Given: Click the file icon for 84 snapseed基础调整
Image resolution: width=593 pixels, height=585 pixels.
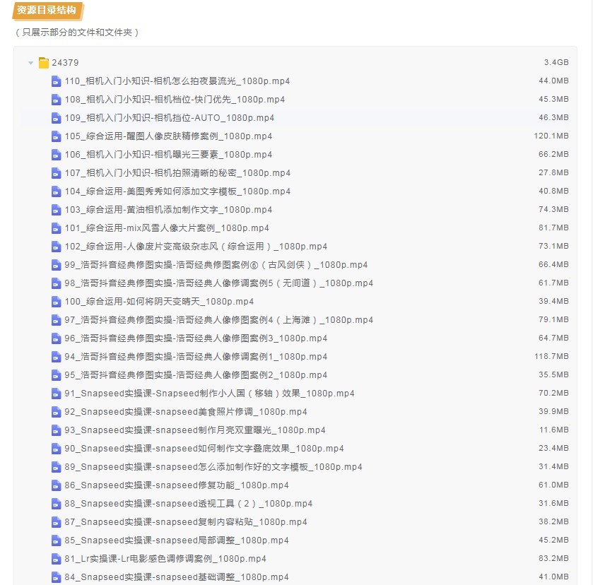Looking at the screenshot, I should 56,577.
